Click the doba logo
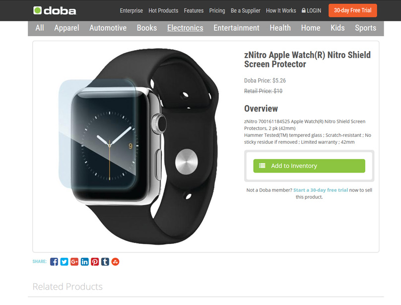This screenshot has width=401, height=305. coord(55,10)
